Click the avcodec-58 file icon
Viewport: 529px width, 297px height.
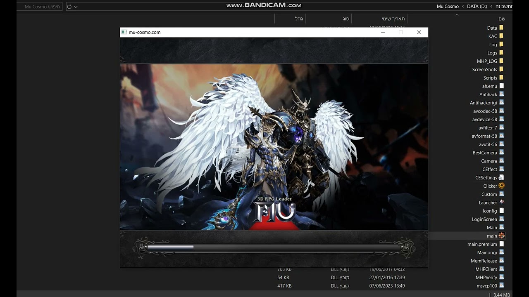(x=502, y=111)
